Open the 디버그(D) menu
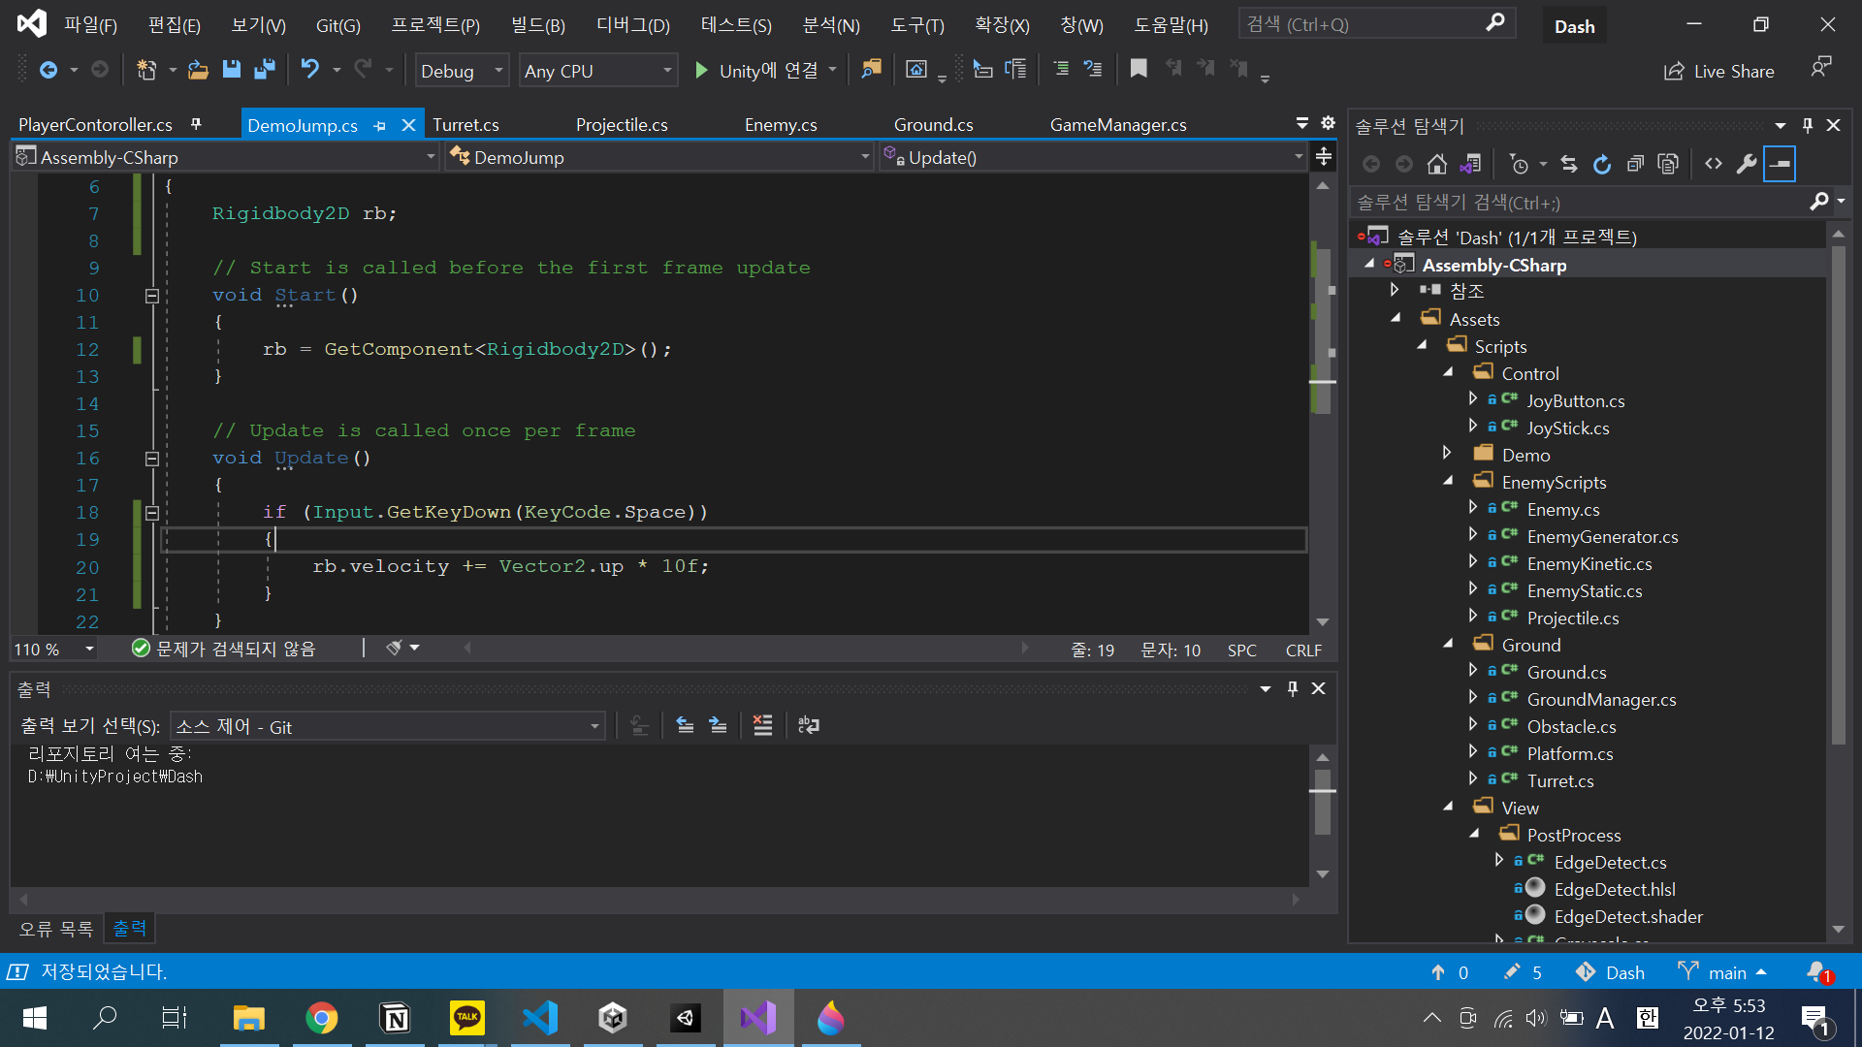Screen dimensions: 1862x1047 coord(633,25)
